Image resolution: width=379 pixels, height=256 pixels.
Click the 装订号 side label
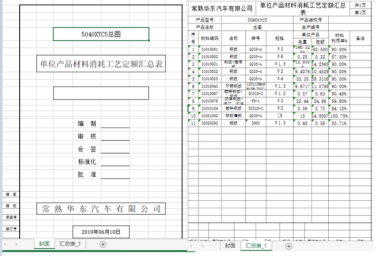click(11, 229)
